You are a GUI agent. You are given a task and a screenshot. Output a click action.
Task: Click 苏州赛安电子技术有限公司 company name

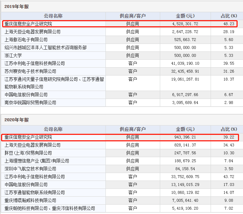click(30, 71)
